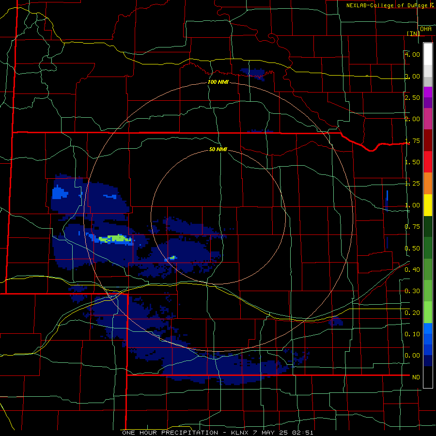Click the 3.00 legend value
Viewport: 436px width, 436px height.
click(412, 76)
